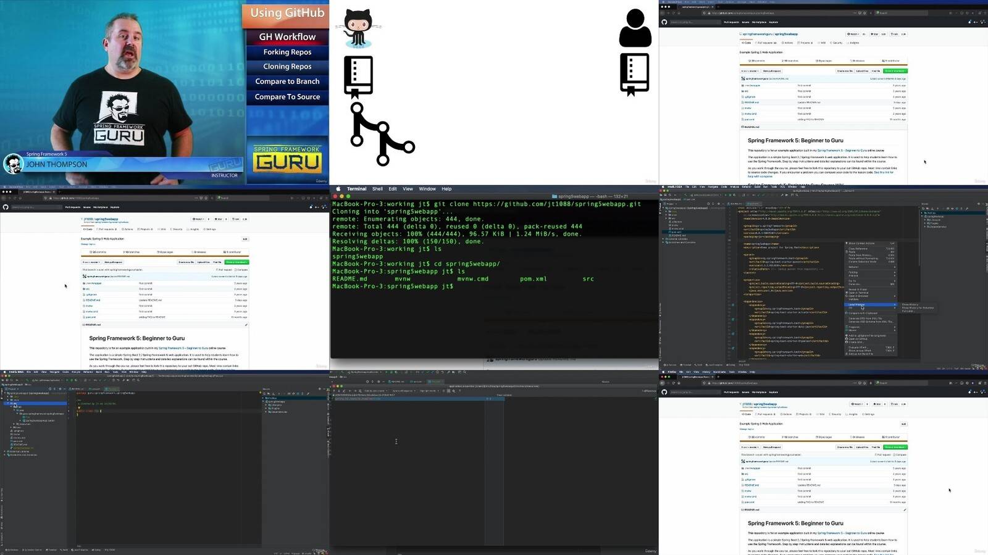Open the Insights tab on the springframeworkguru repo
988x555 pixels.
pyautogui.click(x=853, y=43)
